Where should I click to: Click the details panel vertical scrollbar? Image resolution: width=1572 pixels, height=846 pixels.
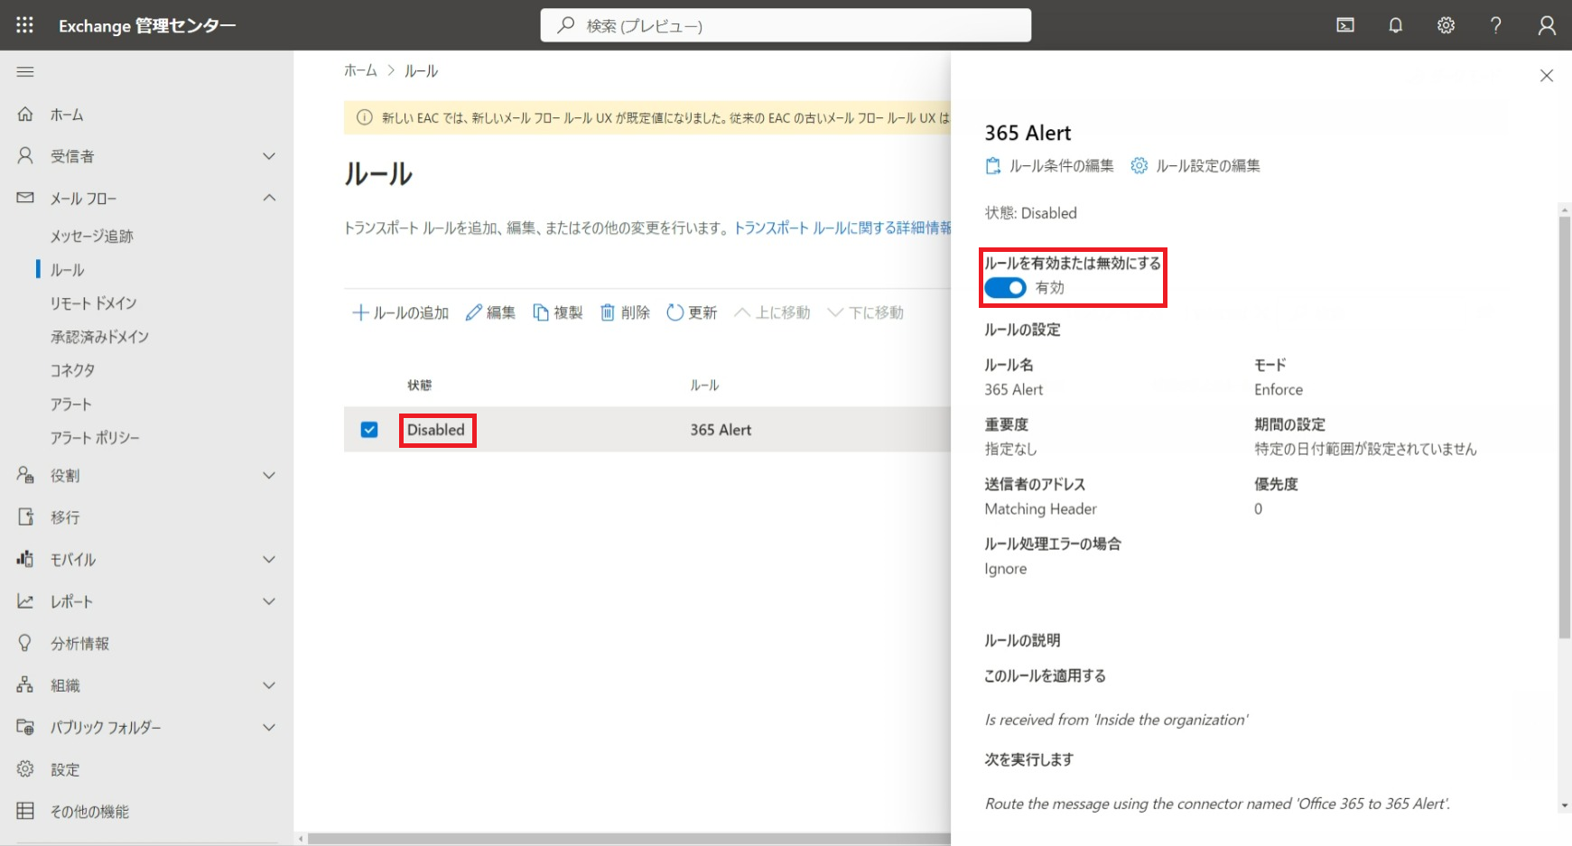[1564, 424]
